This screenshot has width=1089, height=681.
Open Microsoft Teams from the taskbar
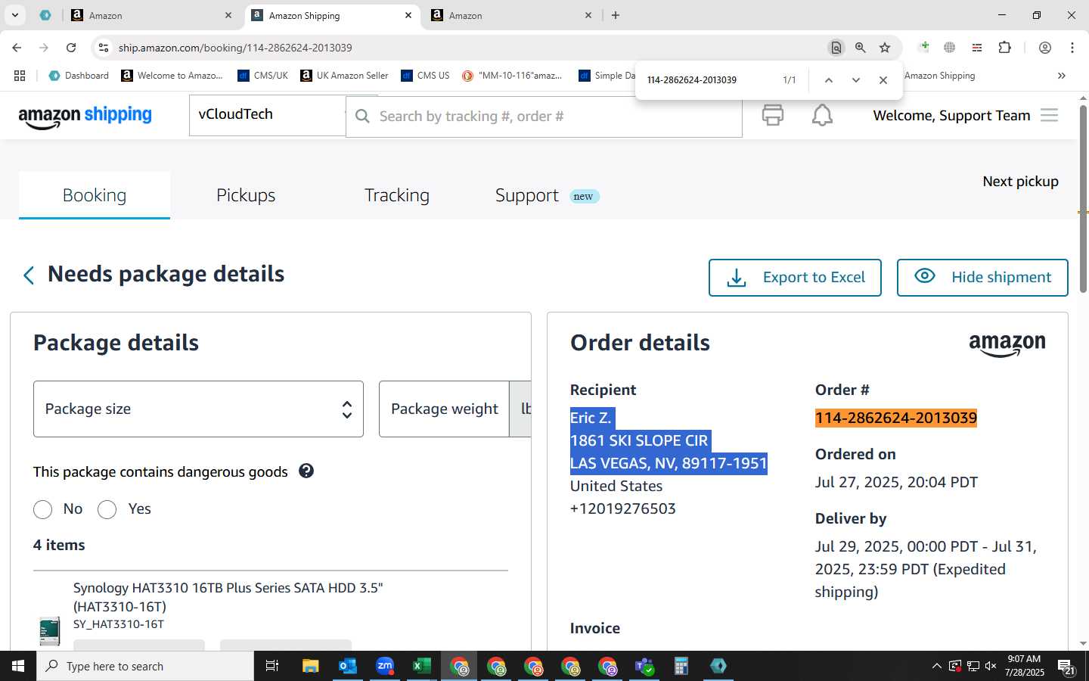[x=644, y=666]
